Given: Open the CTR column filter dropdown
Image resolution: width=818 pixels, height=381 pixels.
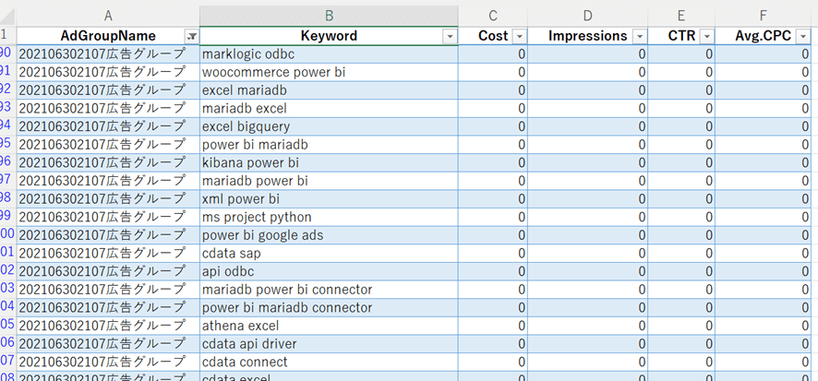Looking at the screenshot, I should [x=706, y=36].
